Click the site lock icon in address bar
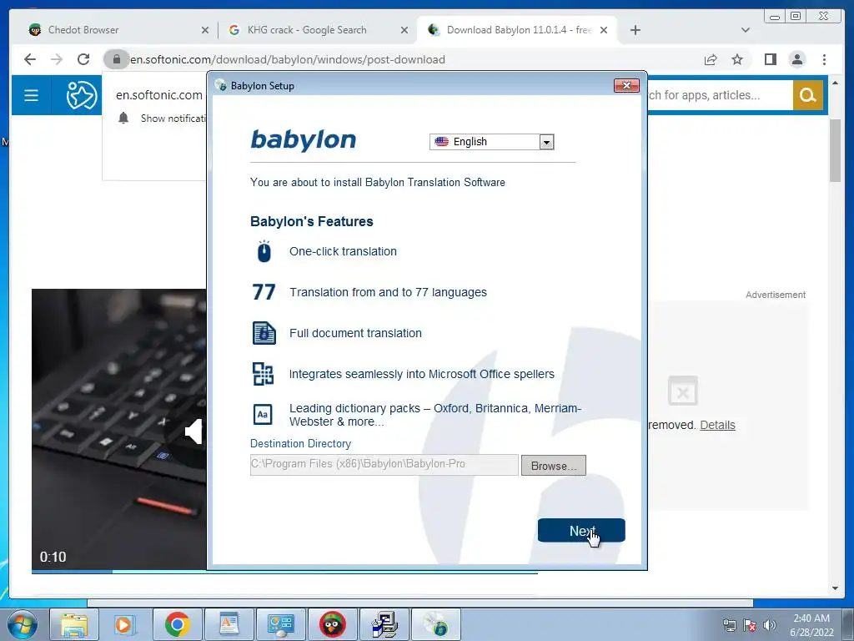 click(x=117, y=59)
